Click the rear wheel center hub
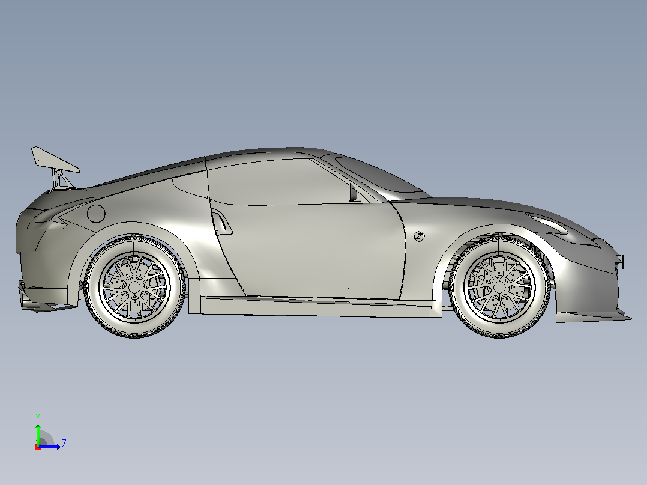 134,287
